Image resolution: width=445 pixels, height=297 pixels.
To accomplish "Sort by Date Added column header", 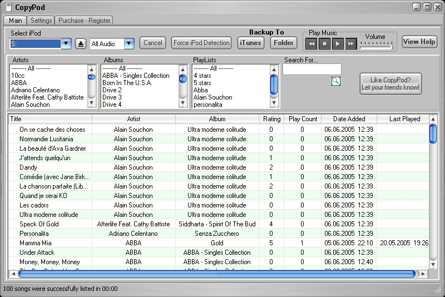I will (x=349, y=119).
